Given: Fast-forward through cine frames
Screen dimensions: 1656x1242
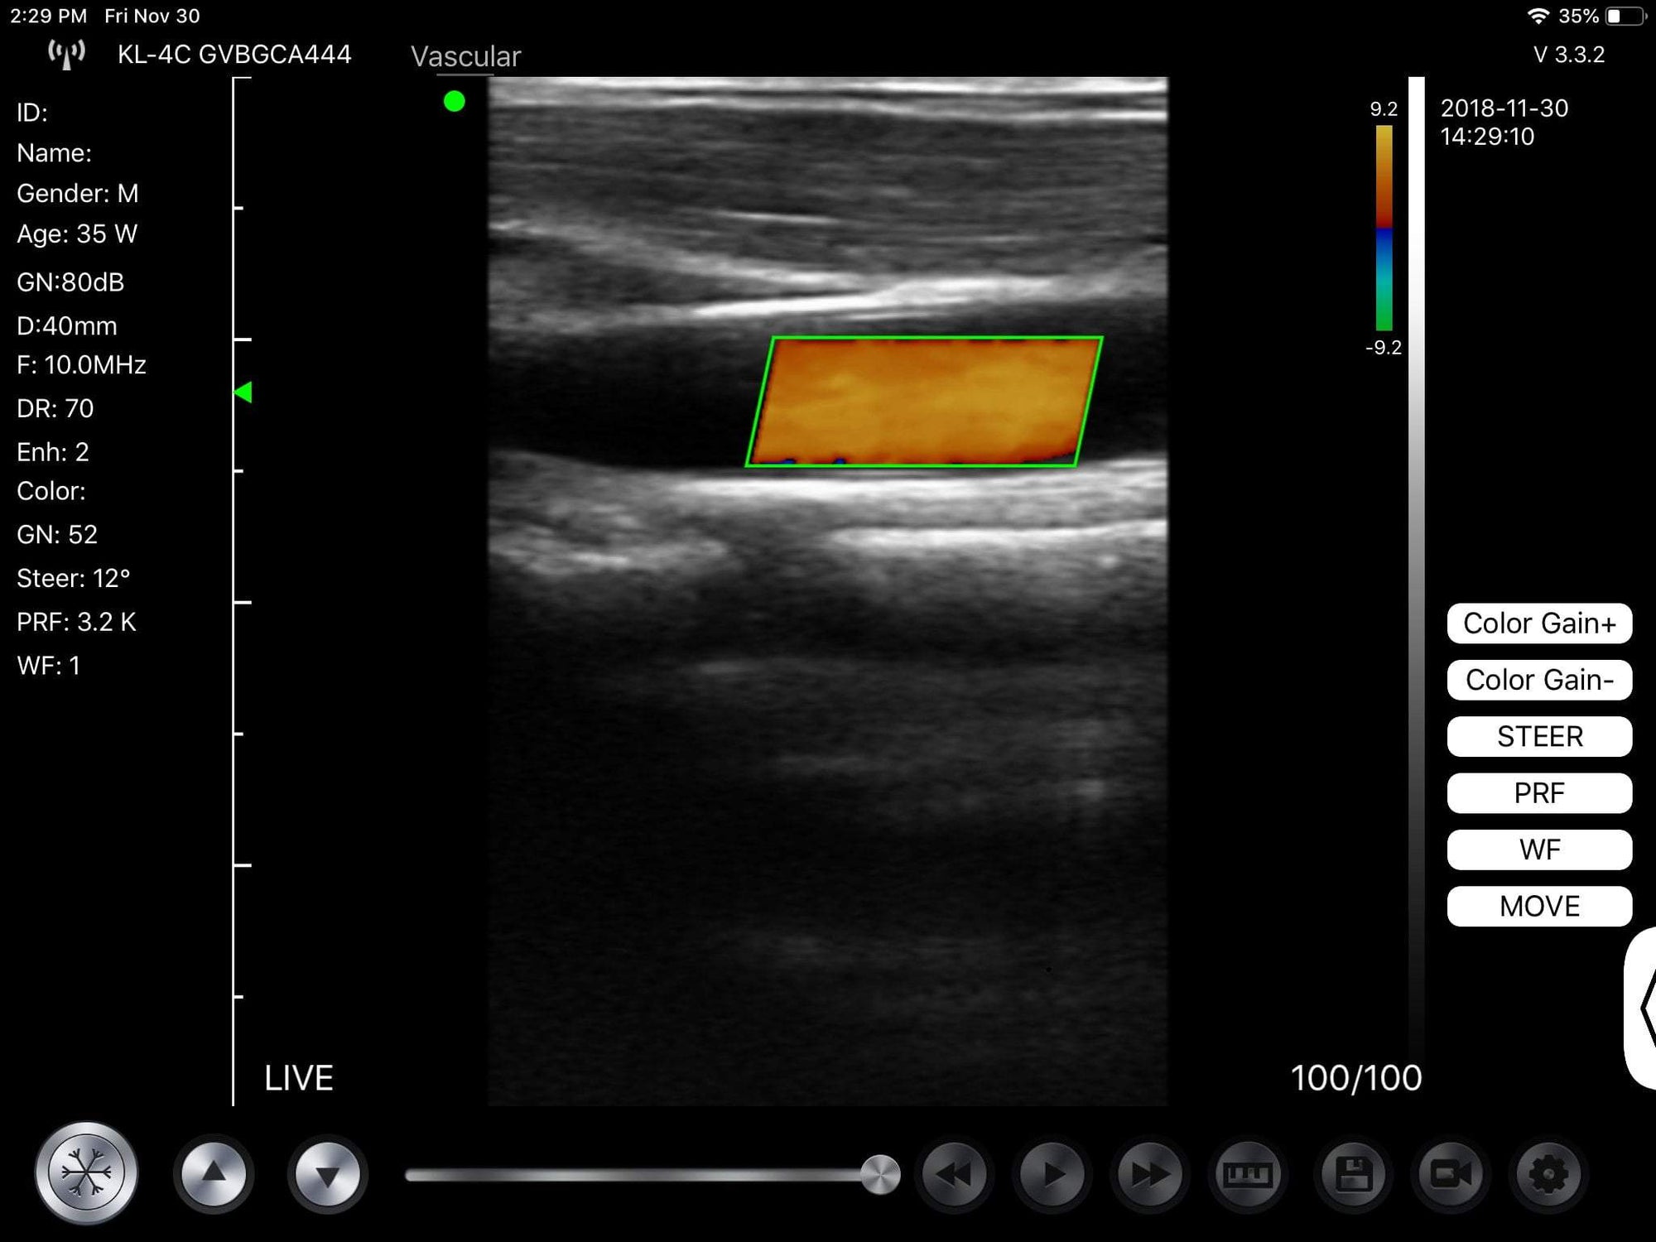Looking at the screenshot, I should (1151, 1172).
